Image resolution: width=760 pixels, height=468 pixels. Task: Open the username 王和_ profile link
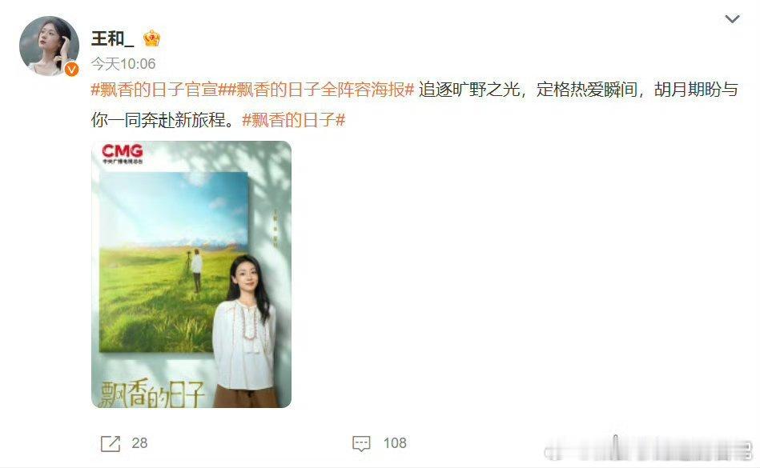[112, 38]
